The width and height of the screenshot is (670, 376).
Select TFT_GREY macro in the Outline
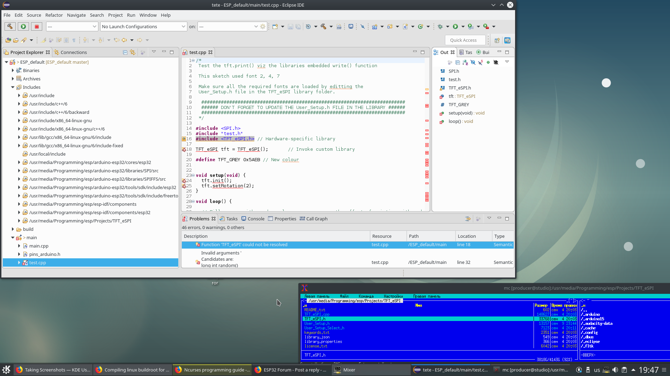[459, 105]
